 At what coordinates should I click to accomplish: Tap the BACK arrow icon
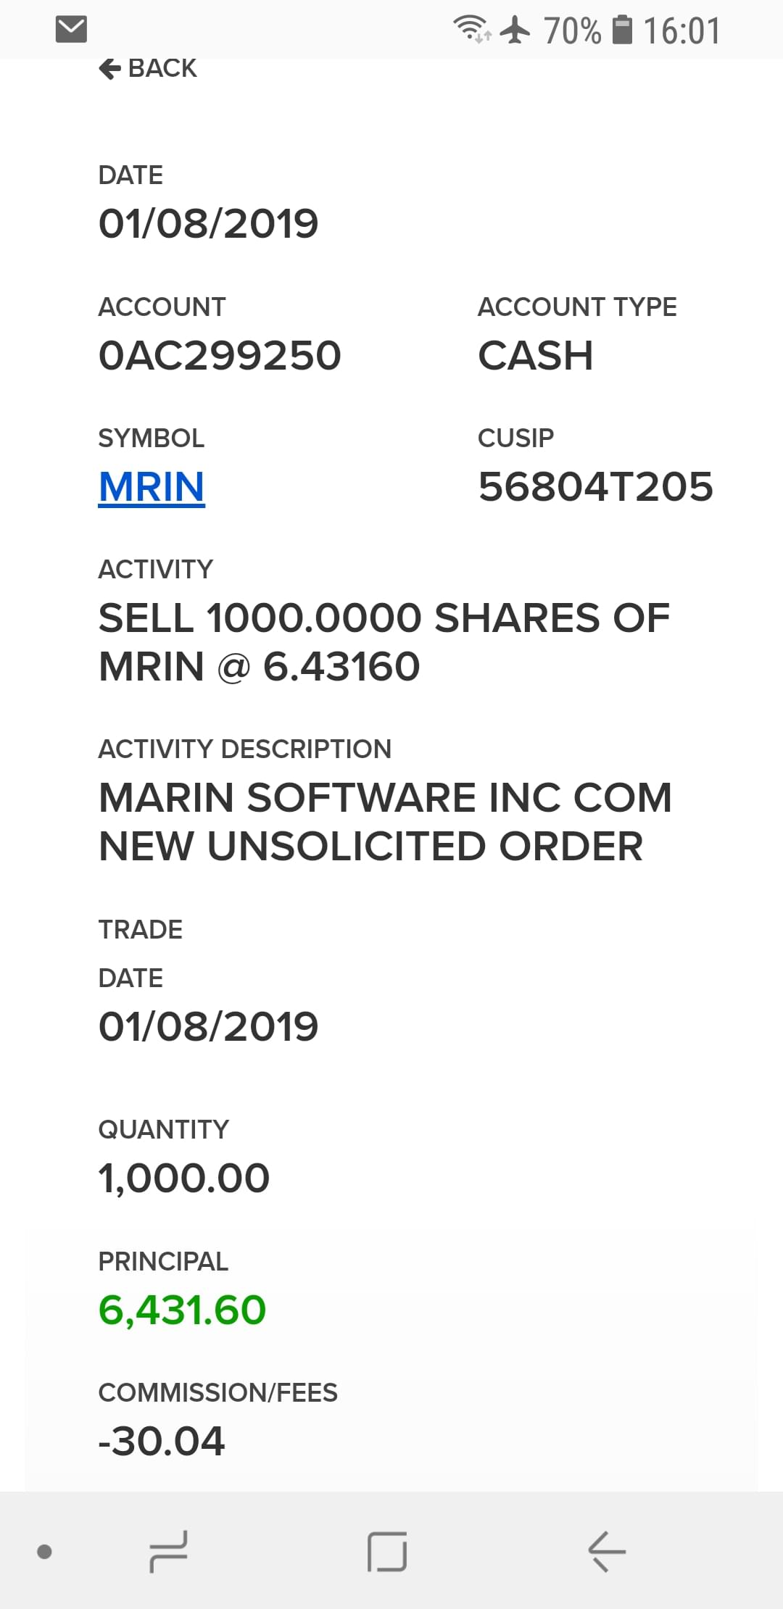pos(109,69)
